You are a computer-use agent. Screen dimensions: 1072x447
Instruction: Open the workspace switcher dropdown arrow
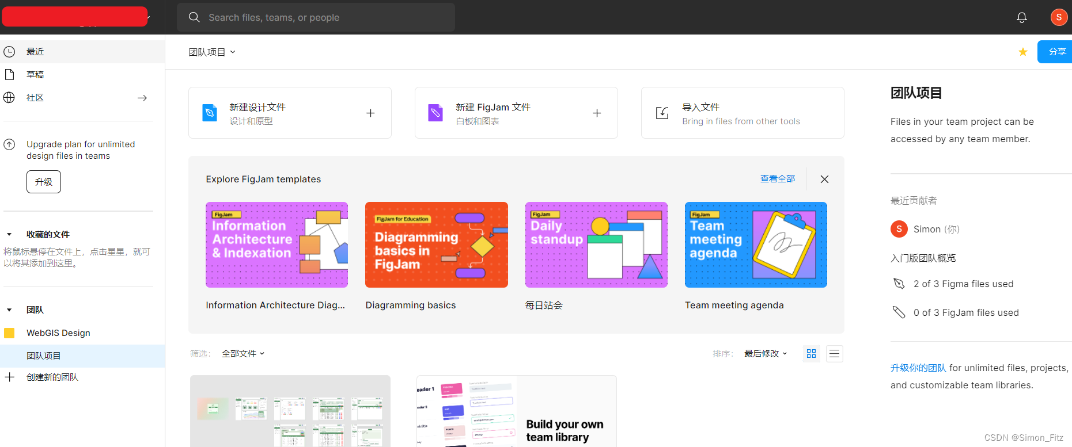[x=149, y=18]
